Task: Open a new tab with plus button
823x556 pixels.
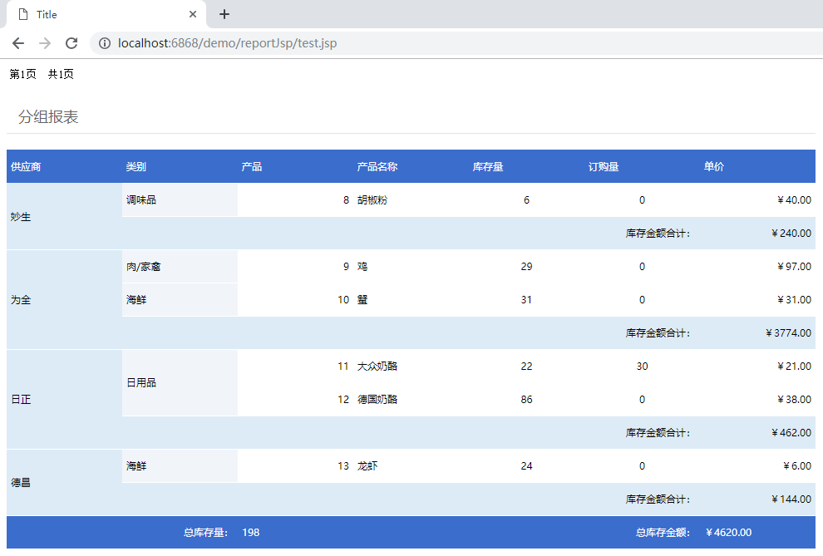Action: [x=224, y=14]
